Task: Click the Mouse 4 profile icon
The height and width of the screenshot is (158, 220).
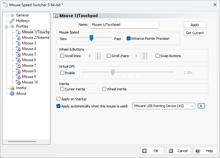Action: (x=18, y=49)
